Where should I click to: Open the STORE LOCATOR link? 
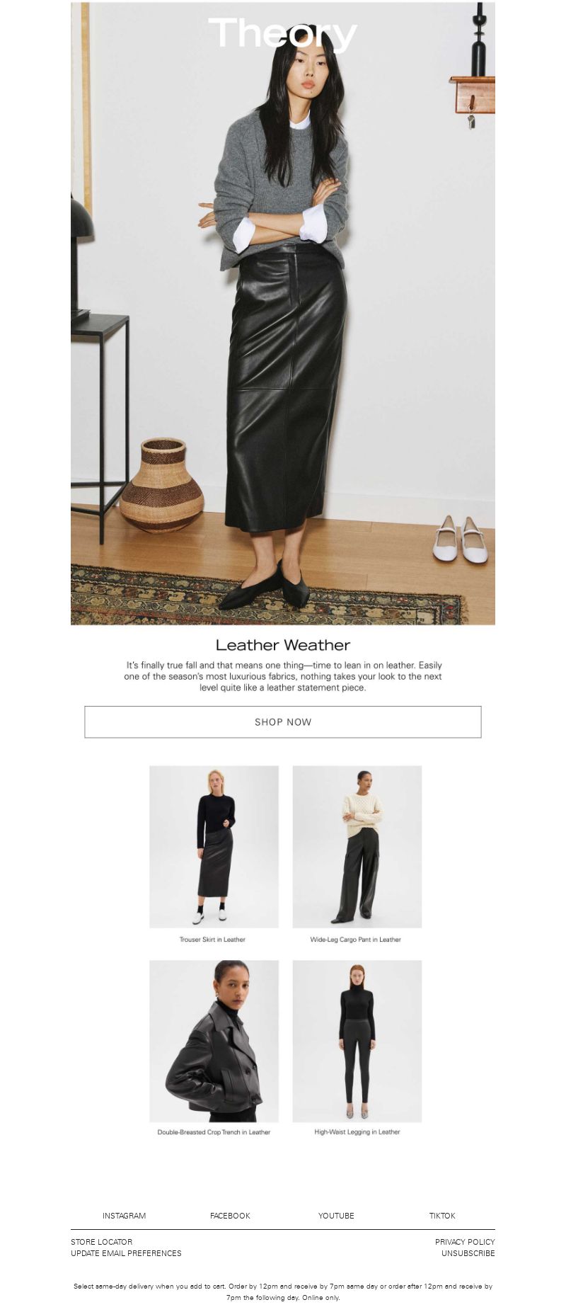(x=101, y=1242)
